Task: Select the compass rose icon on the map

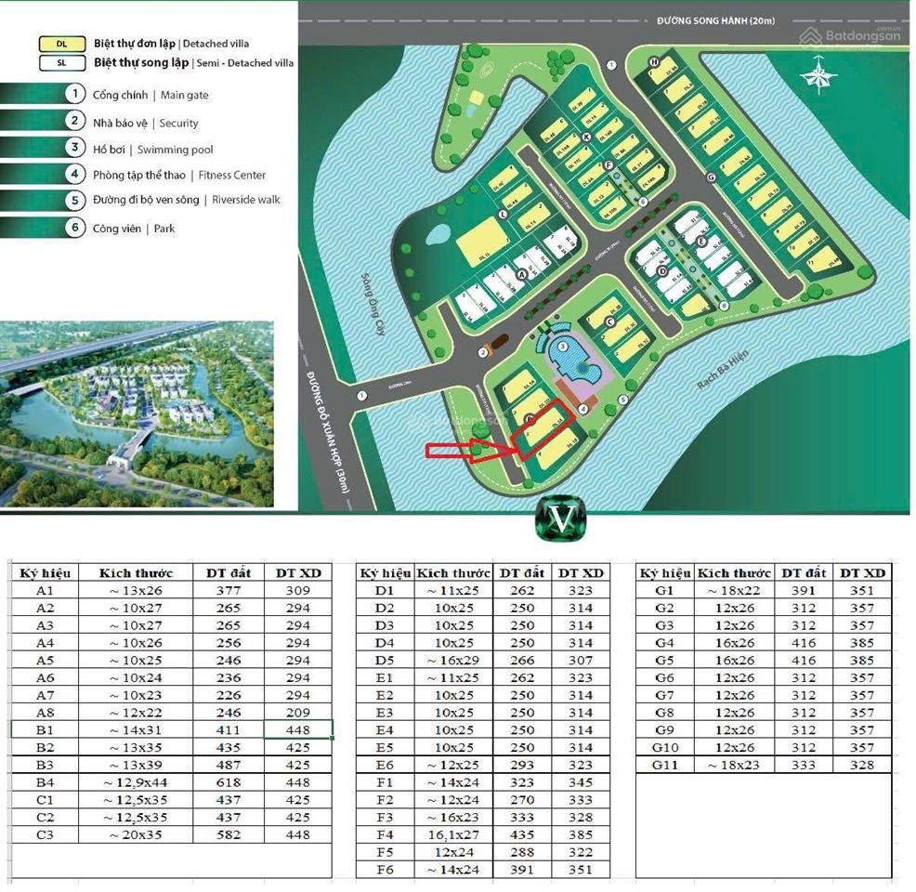Action: 818,77
